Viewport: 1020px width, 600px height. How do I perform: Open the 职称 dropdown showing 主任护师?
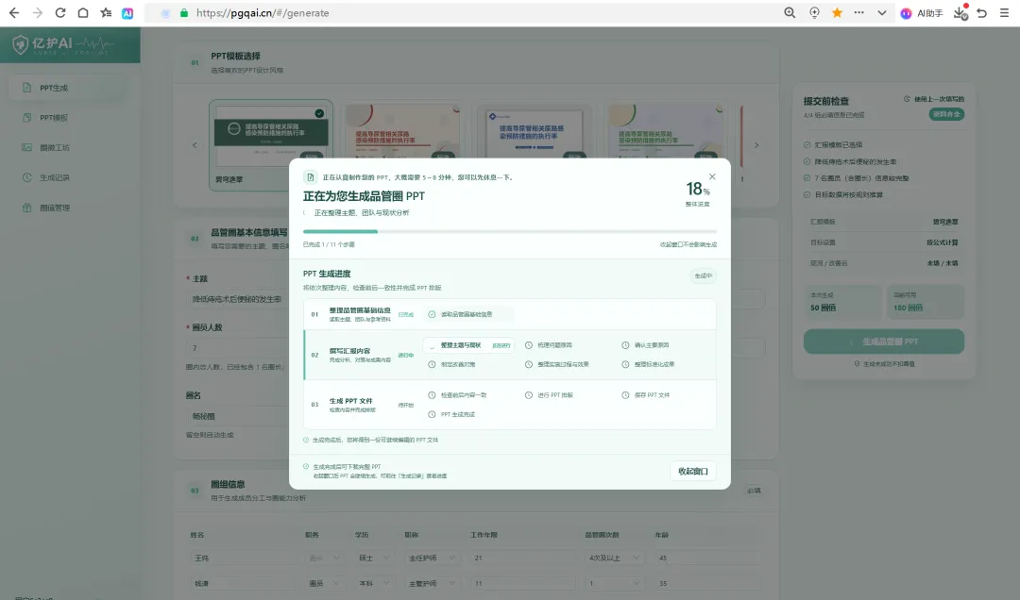(433, 558)
